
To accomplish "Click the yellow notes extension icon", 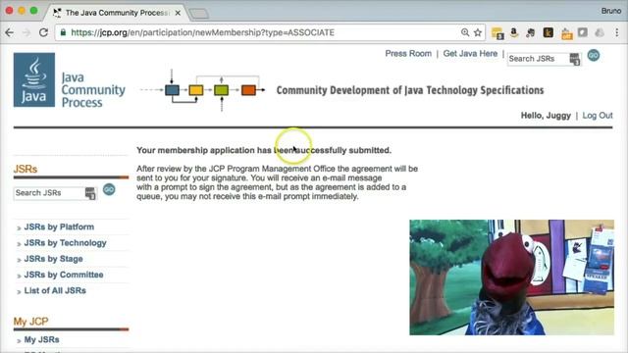I will pyautogui.click(x=497, y=33).
